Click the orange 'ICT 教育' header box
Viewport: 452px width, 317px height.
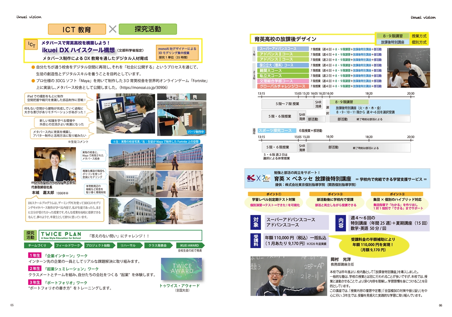(x=77, y=29)
